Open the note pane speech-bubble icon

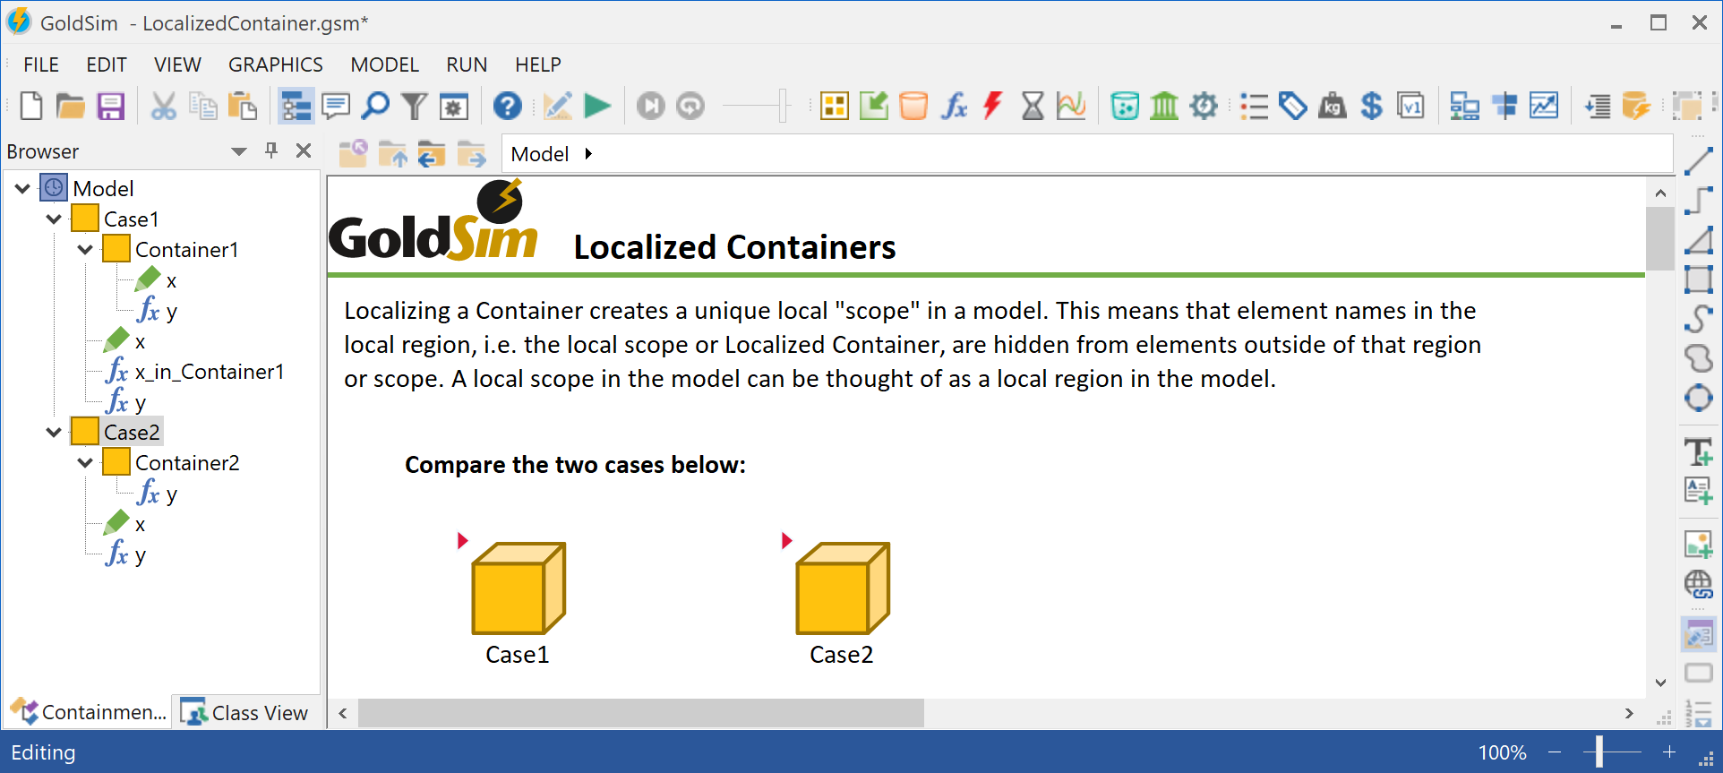click(x=336, y=106)
